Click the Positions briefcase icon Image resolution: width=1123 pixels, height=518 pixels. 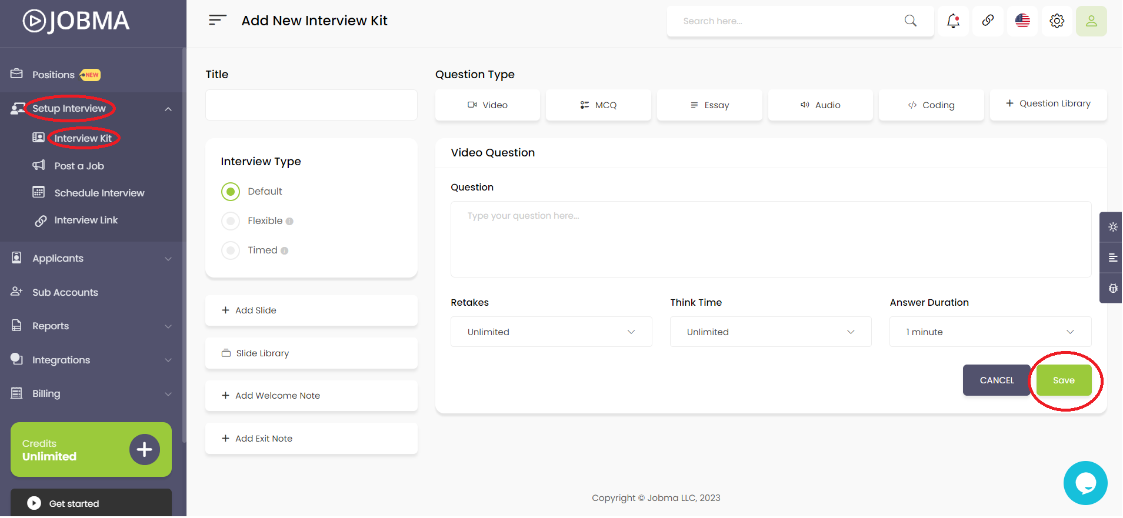coord(16,74)
